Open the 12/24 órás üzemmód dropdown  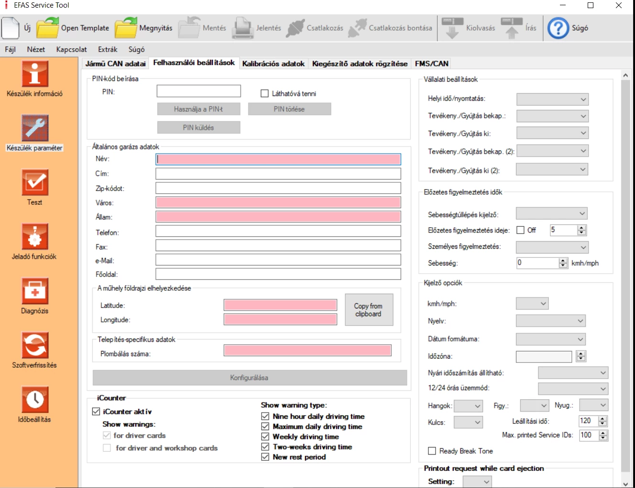click(x=573, y=388)
